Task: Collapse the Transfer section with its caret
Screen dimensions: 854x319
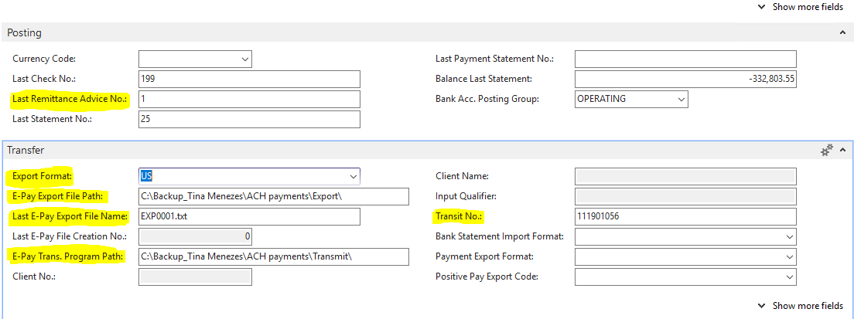Action: pyautogui.click(x=843, y=150)
